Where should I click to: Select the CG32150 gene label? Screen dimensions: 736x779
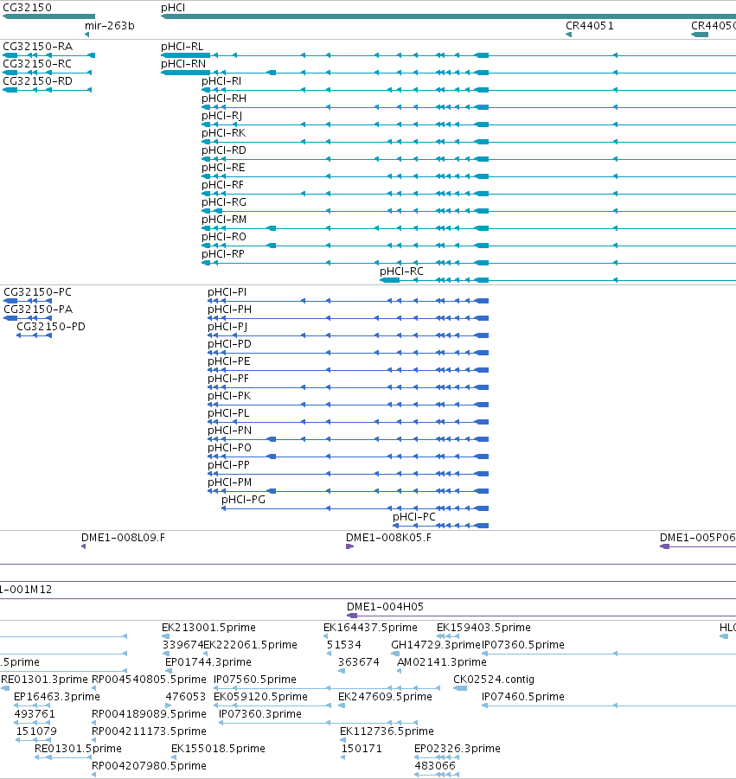(x=27, y=8)
